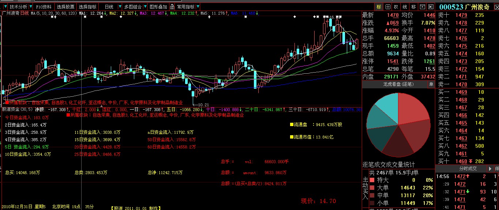499x210 pixels.
Task: Open the dropdown arrow next to 技术分析
Action: click(x=30, y=7)
